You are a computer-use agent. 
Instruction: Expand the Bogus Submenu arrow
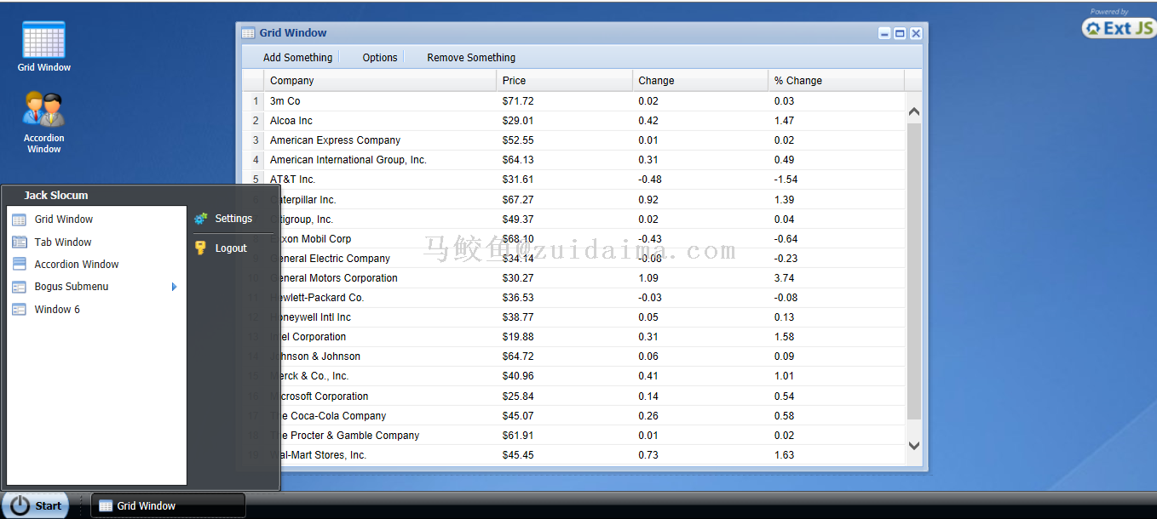(x=175, y=287)
